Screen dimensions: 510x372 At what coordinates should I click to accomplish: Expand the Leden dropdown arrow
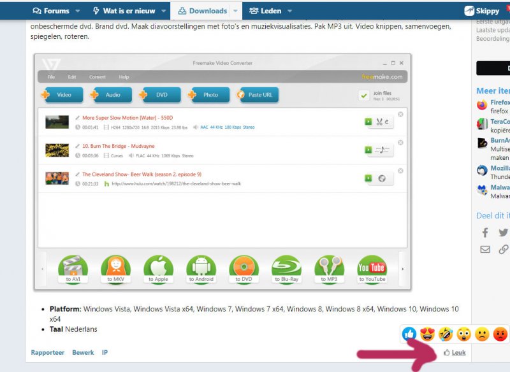coord(289,11)
